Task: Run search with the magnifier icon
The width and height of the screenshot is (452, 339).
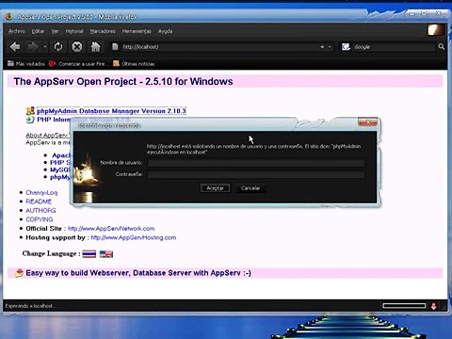Action: click(442, 47)
